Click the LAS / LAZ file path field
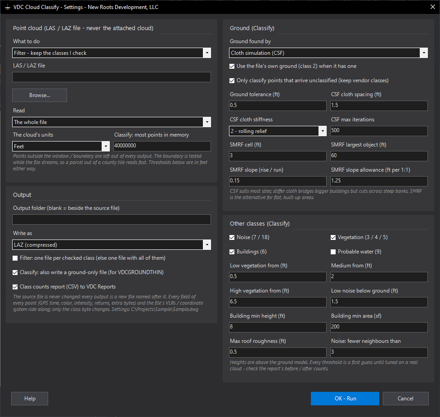The height and width of the screenshot is (417, 440). [112, 77]
